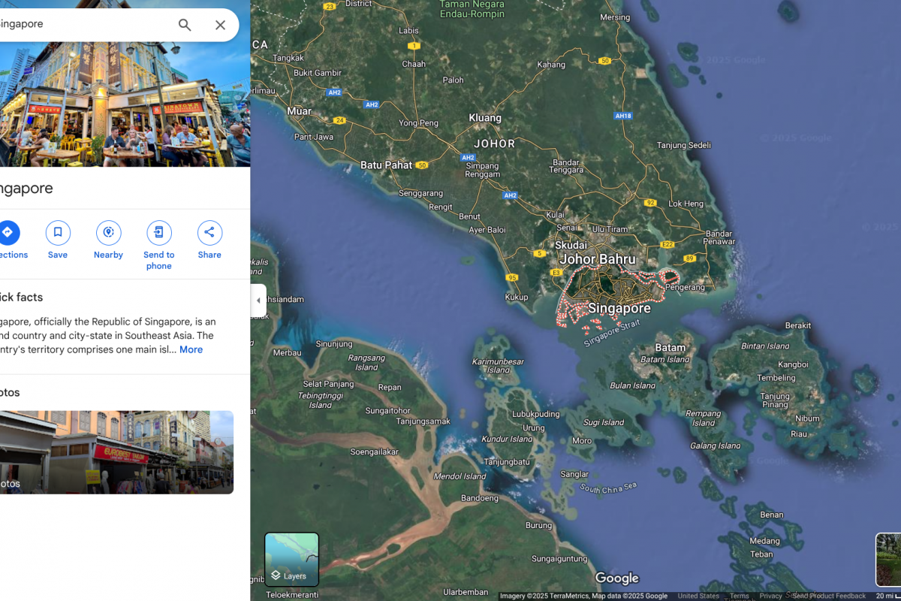Click the search magnifier icon

coord(185,25)
